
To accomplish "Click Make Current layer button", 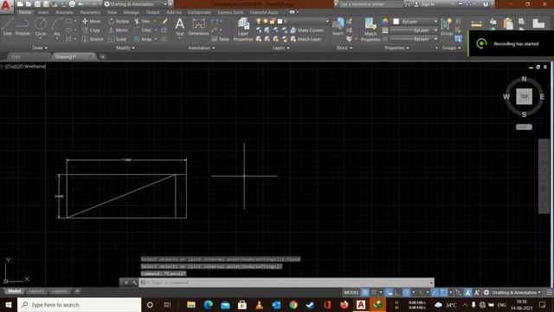I will pos(306,30).
